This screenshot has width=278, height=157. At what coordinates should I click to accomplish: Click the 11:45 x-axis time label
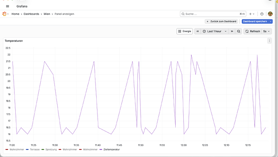click(119, 145)
